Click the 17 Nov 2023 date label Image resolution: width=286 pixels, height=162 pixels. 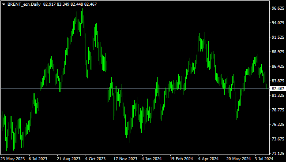pos(125,159)
